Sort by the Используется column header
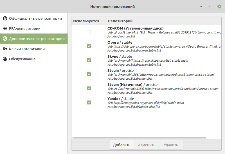Image resolution: width=225 pixels, height=154 pixels. (89, 21)
